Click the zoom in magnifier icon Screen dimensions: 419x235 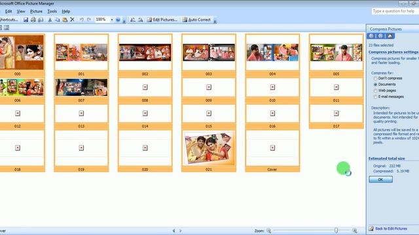[355, 230]
